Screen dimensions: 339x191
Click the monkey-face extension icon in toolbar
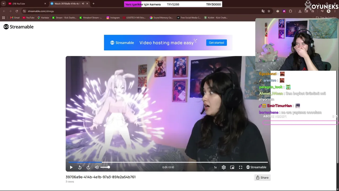[278, 11]
